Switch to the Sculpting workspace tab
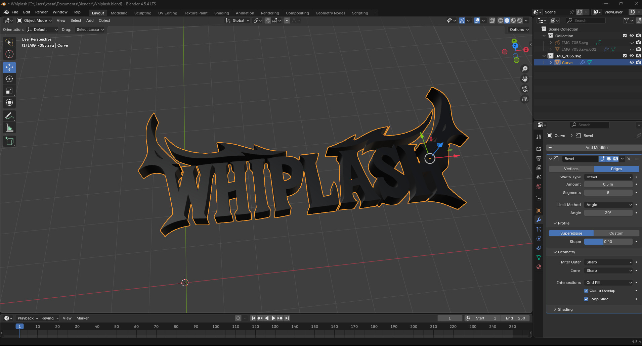The width and height of the screenshot is (642, 346). 143,13
